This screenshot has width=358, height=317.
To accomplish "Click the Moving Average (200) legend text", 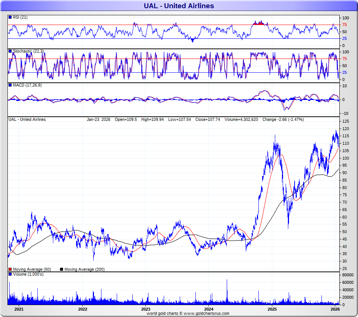I will point(85,270).
